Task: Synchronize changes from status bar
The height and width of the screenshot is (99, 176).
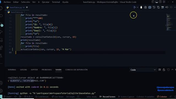Action: coord(15,97)
